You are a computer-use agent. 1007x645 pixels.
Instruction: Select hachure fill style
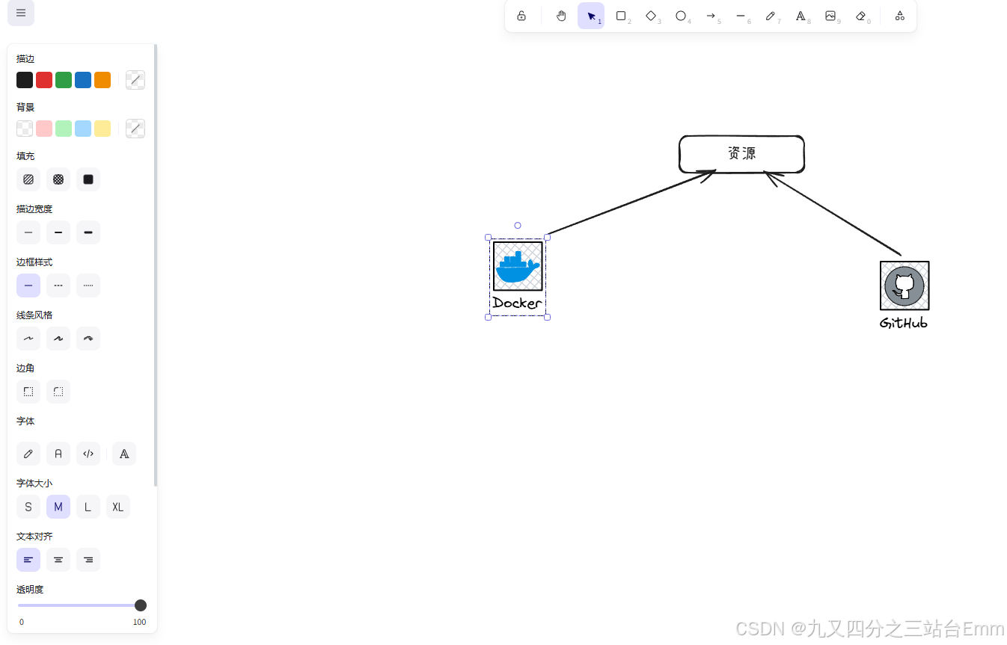[x=28, y=179]
